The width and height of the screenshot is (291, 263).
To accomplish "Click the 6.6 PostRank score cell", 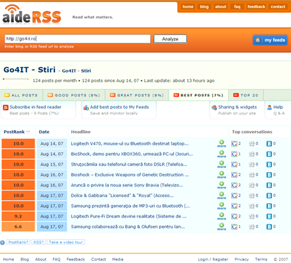I will click(x=18, y=227).
